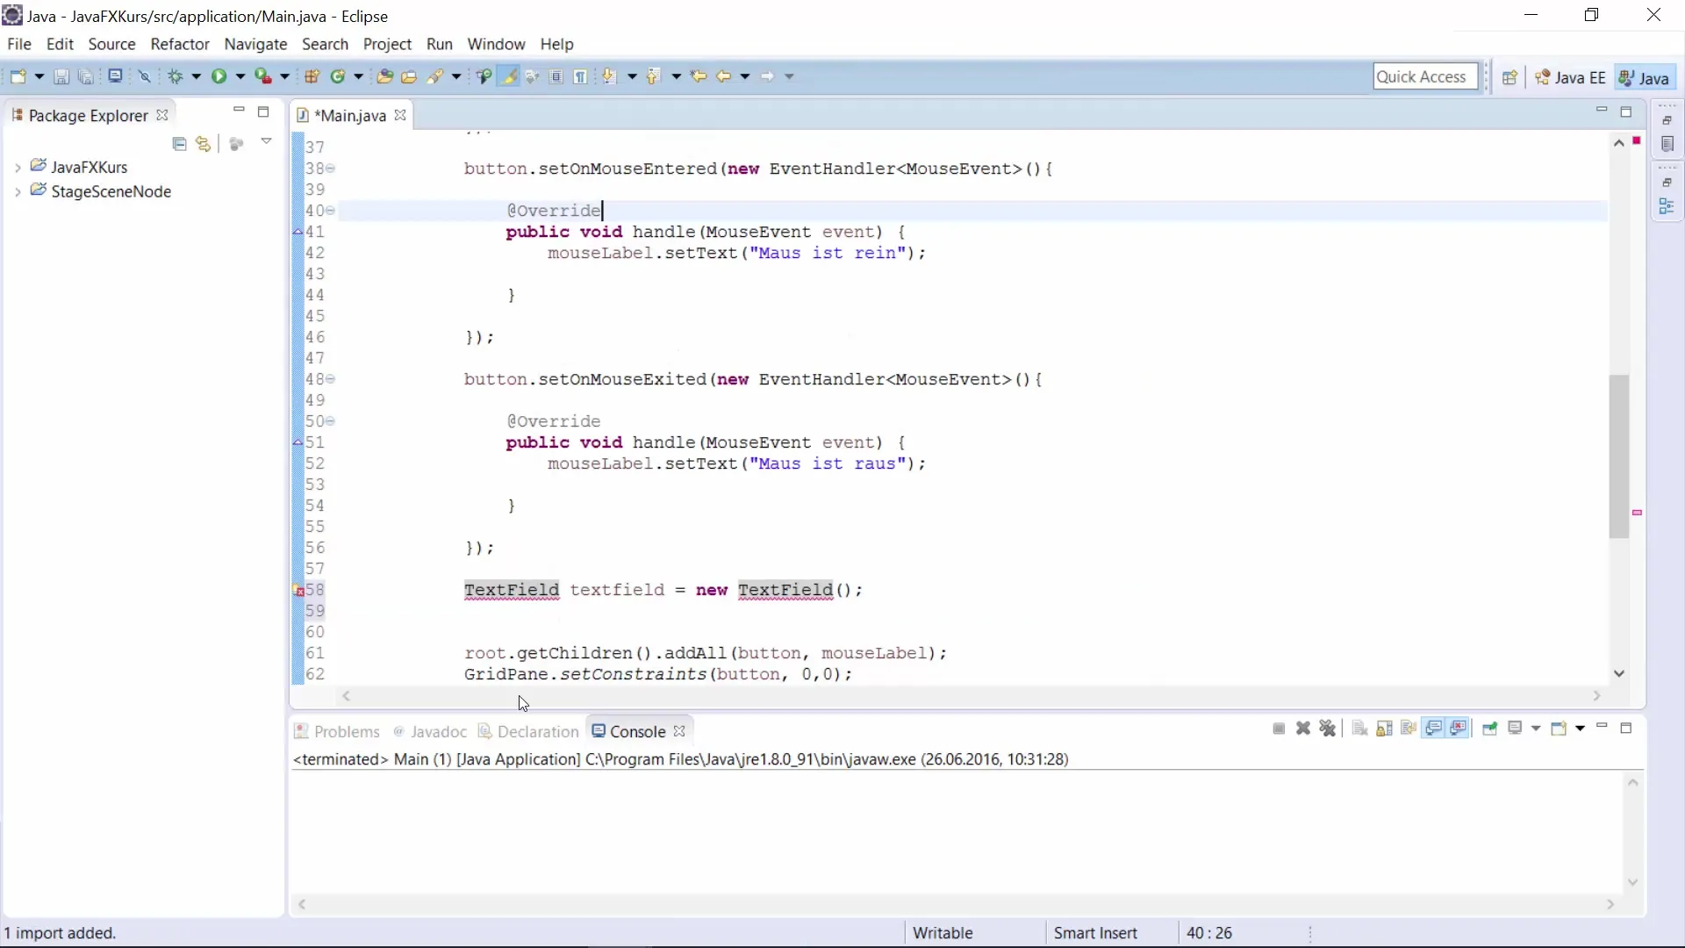The image size is (1685, 948).
Task: Toggle Show Whitespace Characters icon
Action: (581, 76)
